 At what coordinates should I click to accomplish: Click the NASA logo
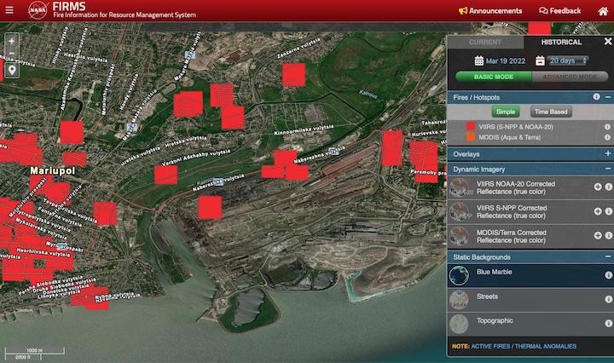click(x=38, y=10)
